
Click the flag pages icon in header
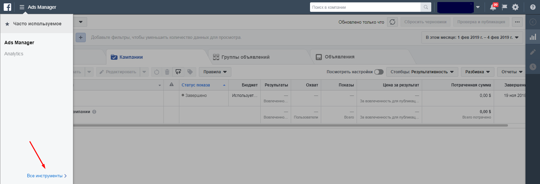[505, 7]
